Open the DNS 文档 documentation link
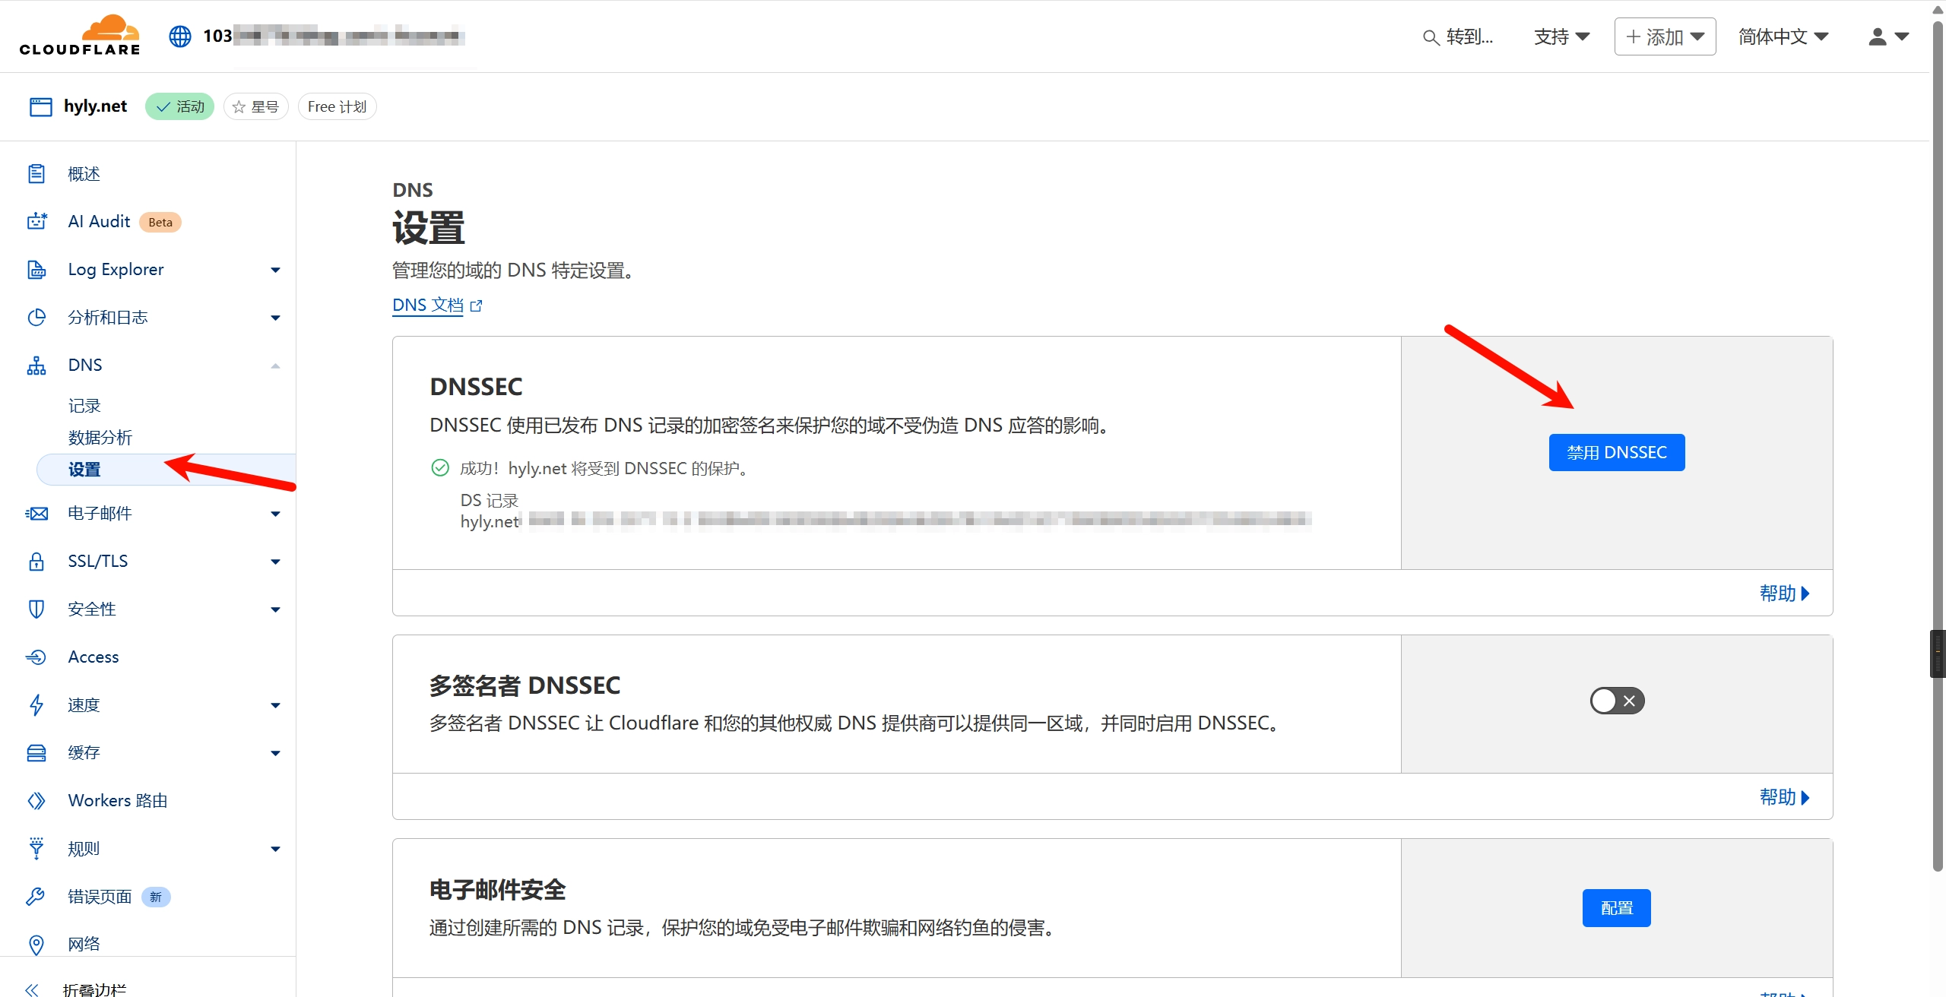The height and width of the screenshot is (997, 1946). point(428,305)
